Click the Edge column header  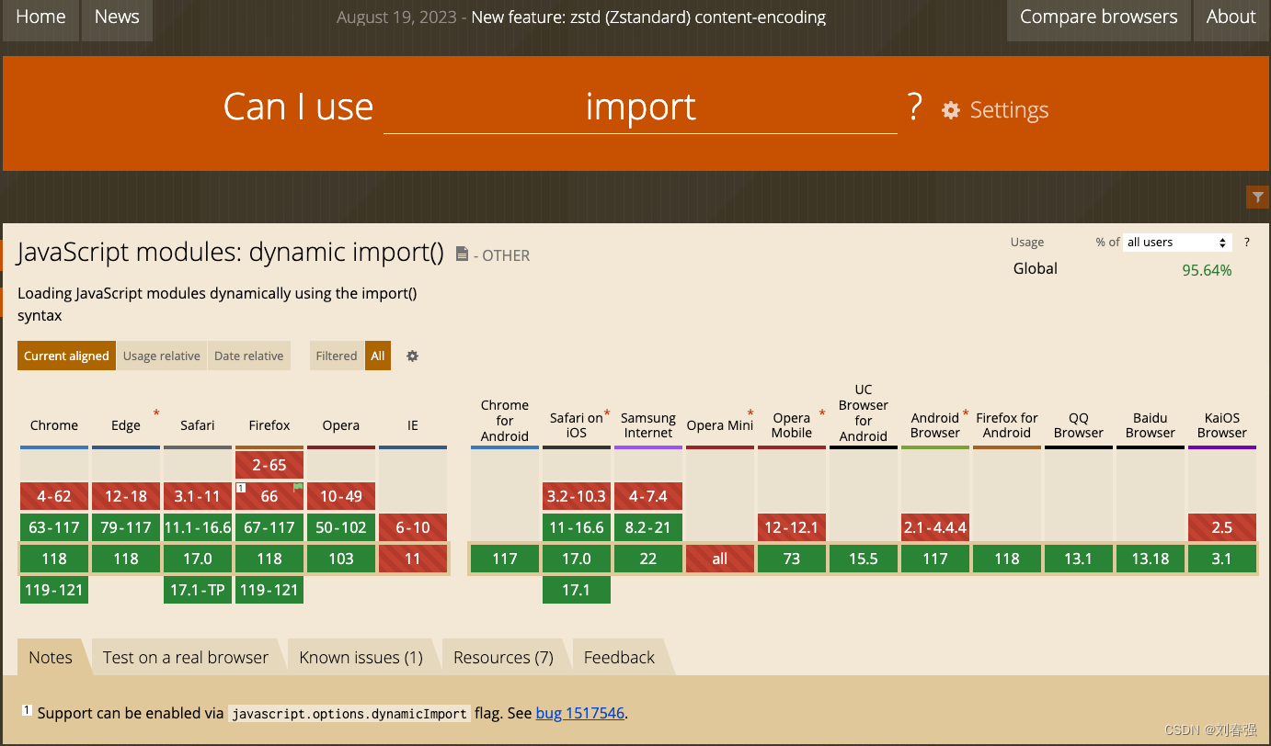pyautogui.click(x=126, y=425)
